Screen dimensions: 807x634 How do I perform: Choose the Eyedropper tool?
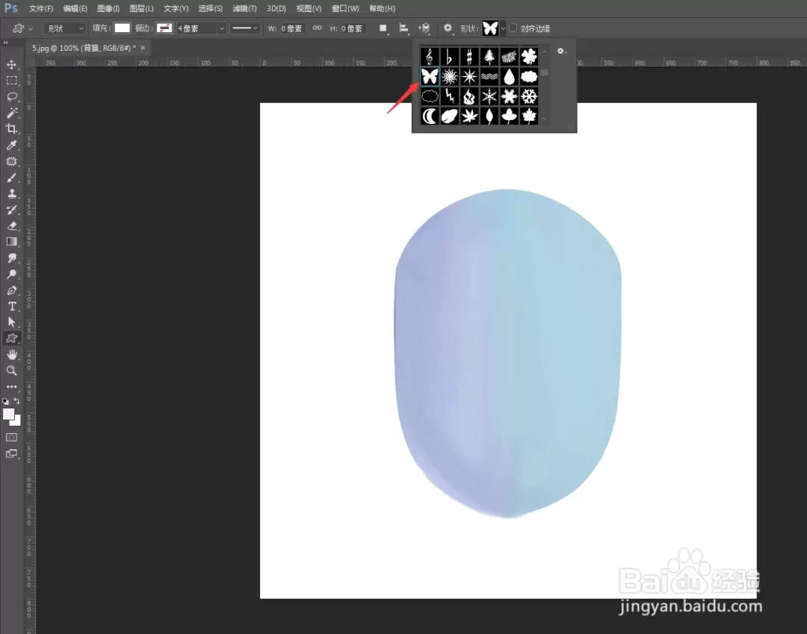[x=11, y=146]
